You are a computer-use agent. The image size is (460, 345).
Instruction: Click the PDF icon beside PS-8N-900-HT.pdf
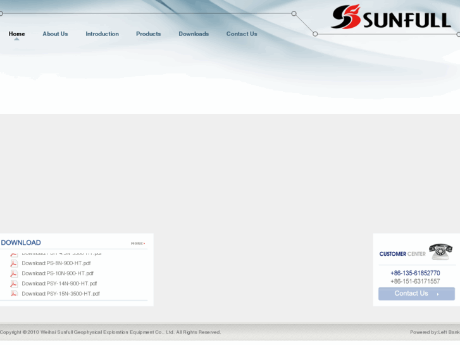point(13,263)
